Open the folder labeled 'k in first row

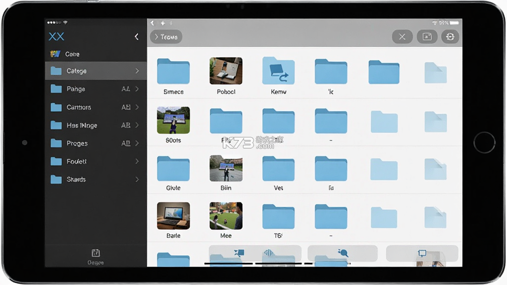click(331, 72)
